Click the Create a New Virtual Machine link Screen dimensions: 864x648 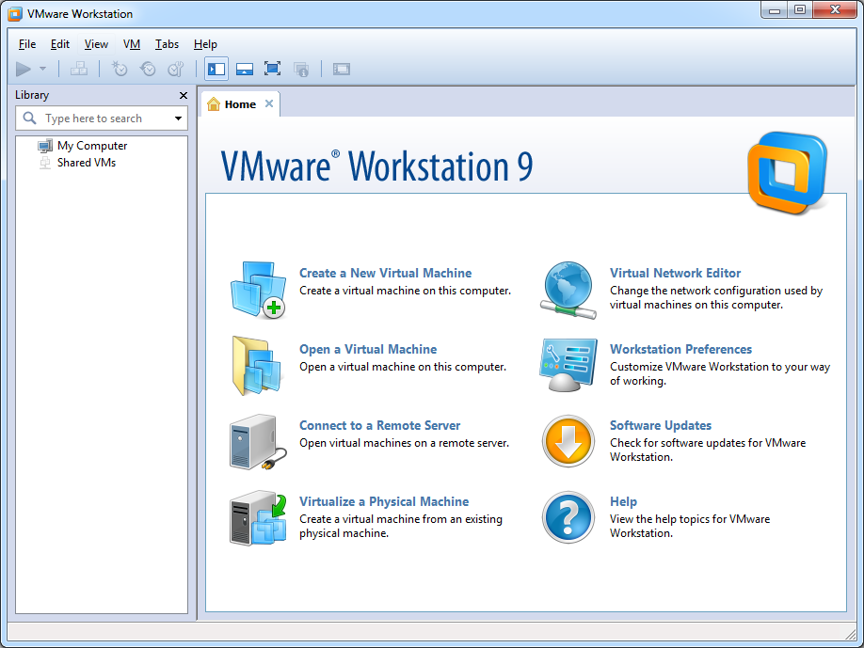(x=385, y=273)
